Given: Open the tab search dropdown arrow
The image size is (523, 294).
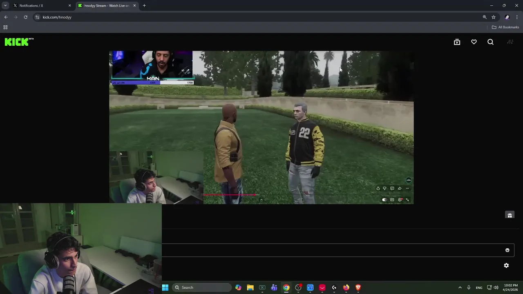Looking at the screenshot, I should click(5, 6).
